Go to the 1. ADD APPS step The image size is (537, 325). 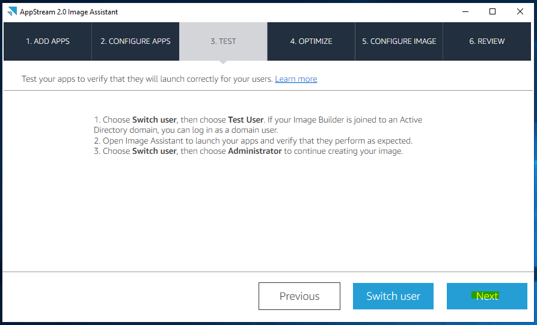(x=48, y=41)
